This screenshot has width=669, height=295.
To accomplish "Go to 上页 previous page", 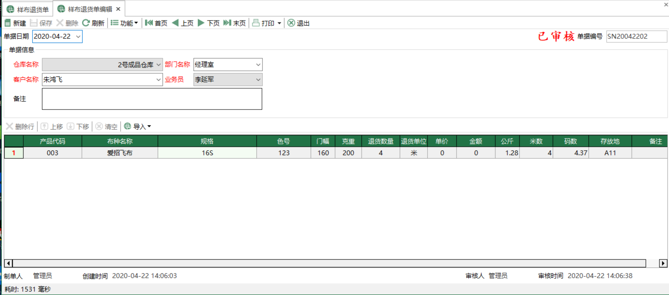I will 183,23.
